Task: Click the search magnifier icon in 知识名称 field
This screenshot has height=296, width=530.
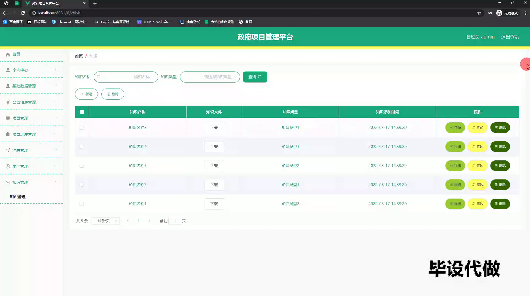Action: (99, 77)
